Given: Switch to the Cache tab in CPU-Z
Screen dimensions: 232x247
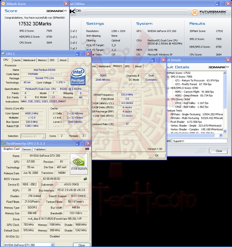Looking at the screenshot, I should (17, 60).
